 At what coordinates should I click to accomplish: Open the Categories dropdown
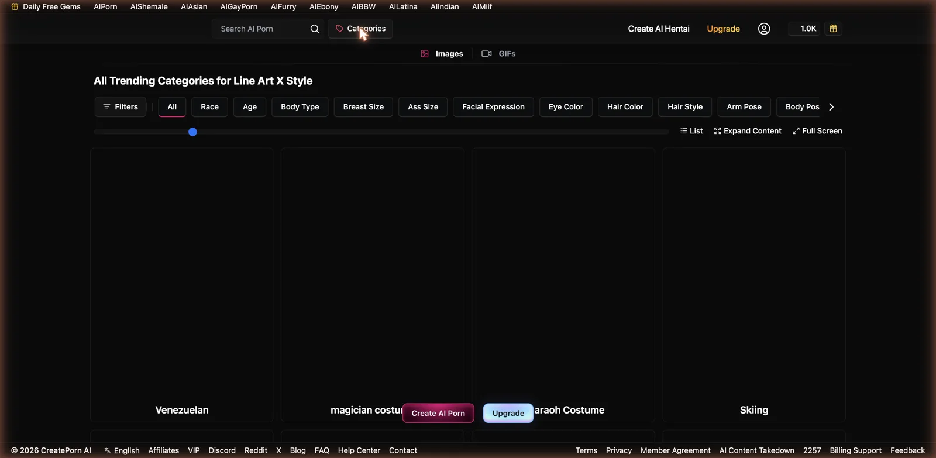(360, 29)
